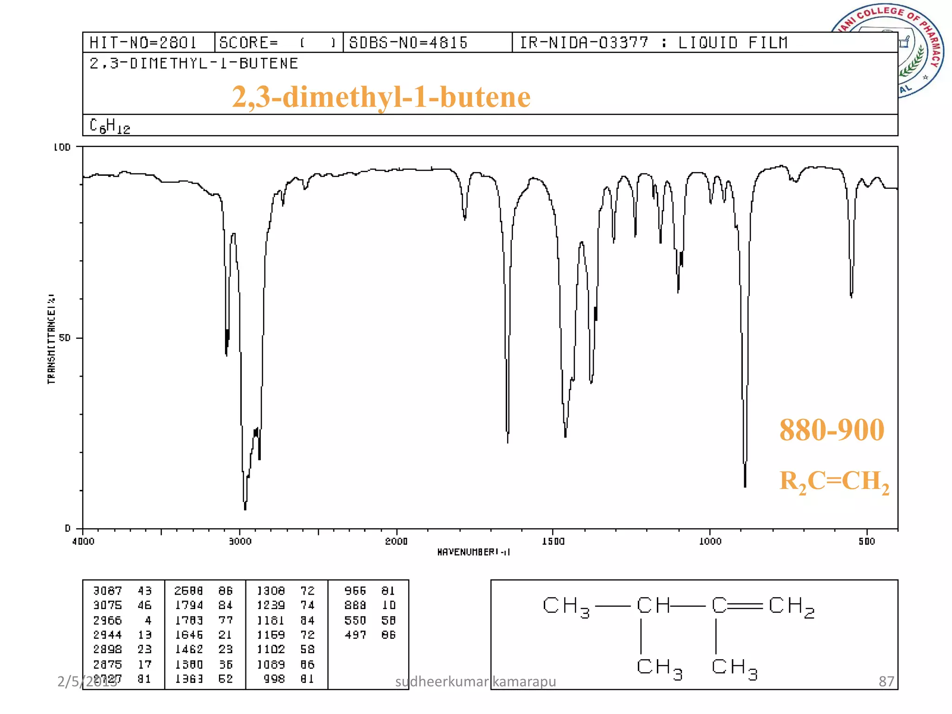Click the orange R2C=CH2 annotation
952x714 pixels.
coord(834,482)
